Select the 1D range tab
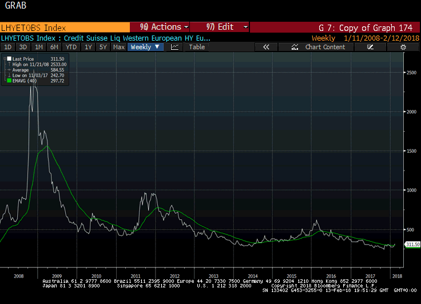421x304 pixels. pos(8,47)
